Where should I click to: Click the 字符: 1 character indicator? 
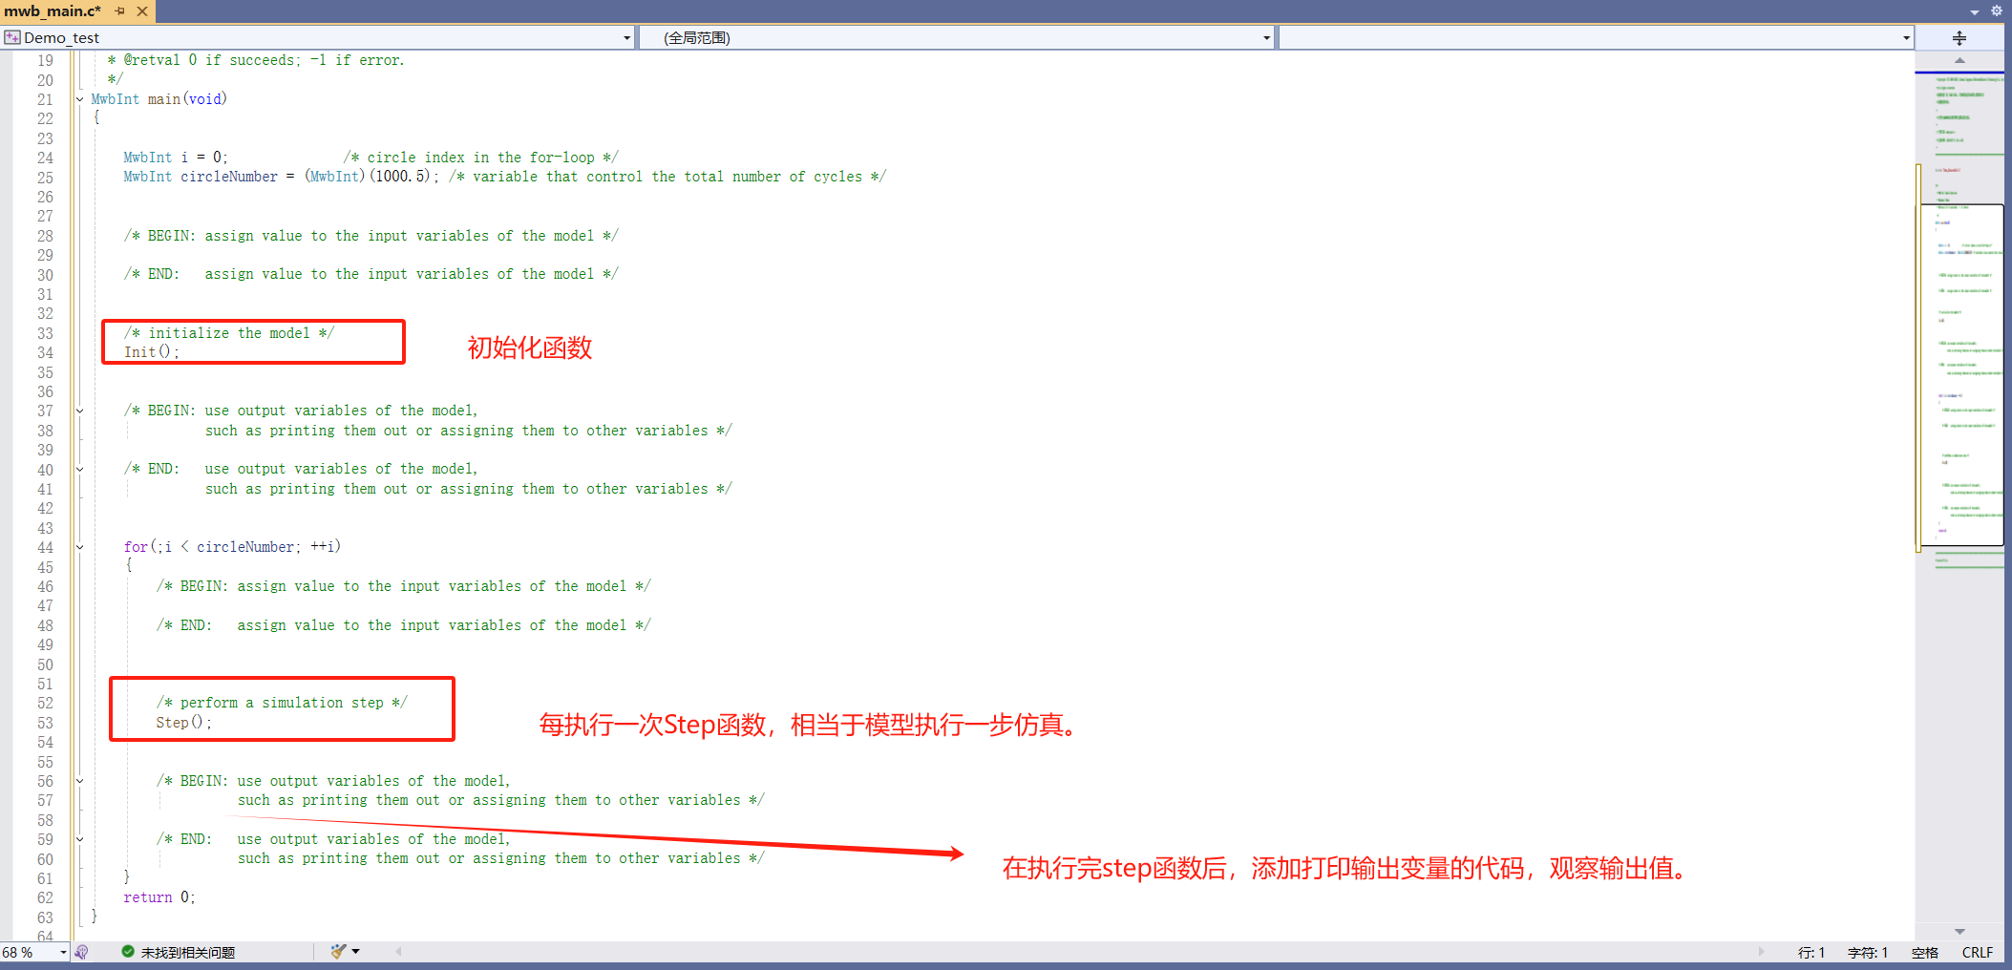(x=1868, y=953)
